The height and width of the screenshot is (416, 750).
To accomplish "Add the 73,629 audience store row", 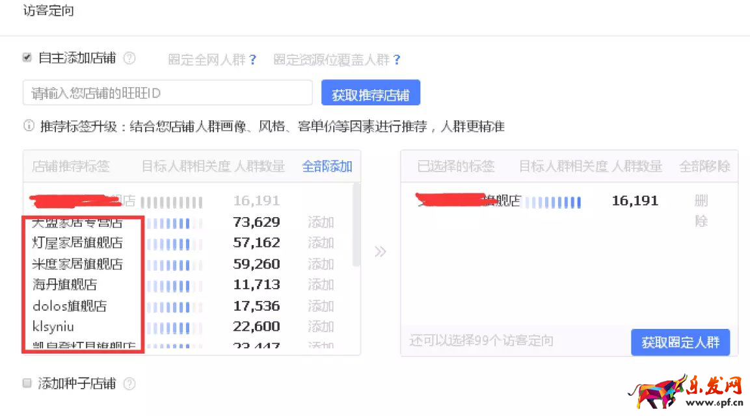I will pyautogui.click(x=321, y=222).
